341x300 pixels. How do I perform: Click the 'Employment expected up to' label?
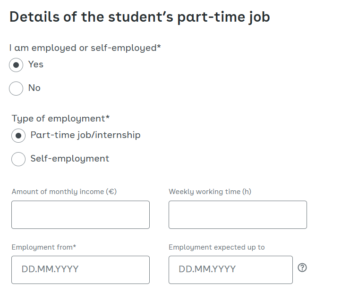click(x=217, y=247)
